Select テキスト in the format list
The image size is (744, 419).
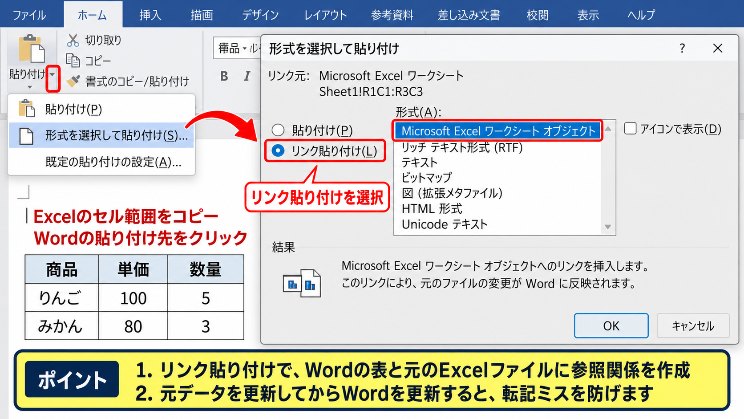pos(420,163)
